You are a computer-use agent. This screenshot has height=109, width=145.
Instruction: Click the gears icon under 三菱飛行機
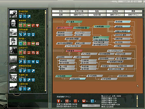29,89
